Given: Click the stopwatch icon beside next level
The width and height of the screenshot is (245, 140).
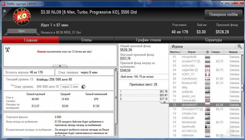Looking at the screenshot, I should click(x=83, y=86).
